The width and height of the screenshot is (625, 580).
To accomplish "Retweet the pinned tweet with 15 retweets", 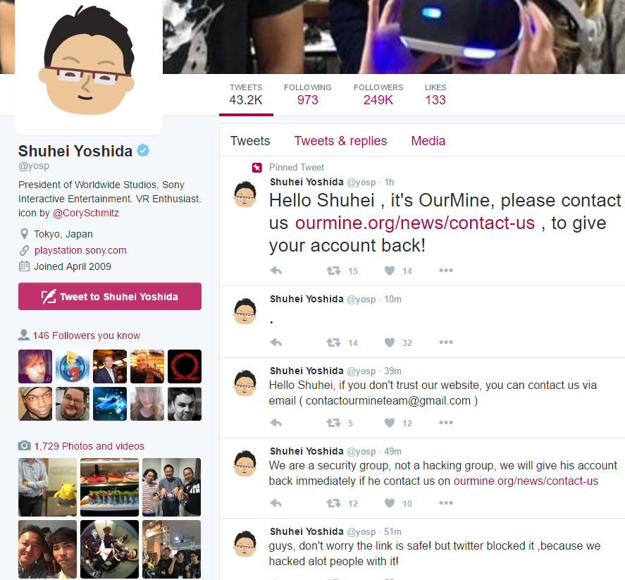I will coord(333,271).
